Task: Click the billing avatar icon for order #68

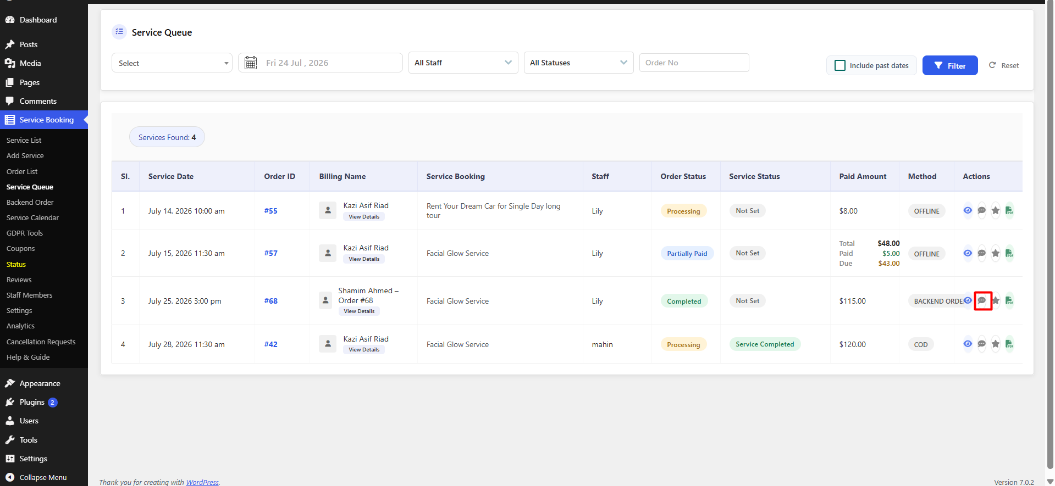Action: (x=325, y=300)
